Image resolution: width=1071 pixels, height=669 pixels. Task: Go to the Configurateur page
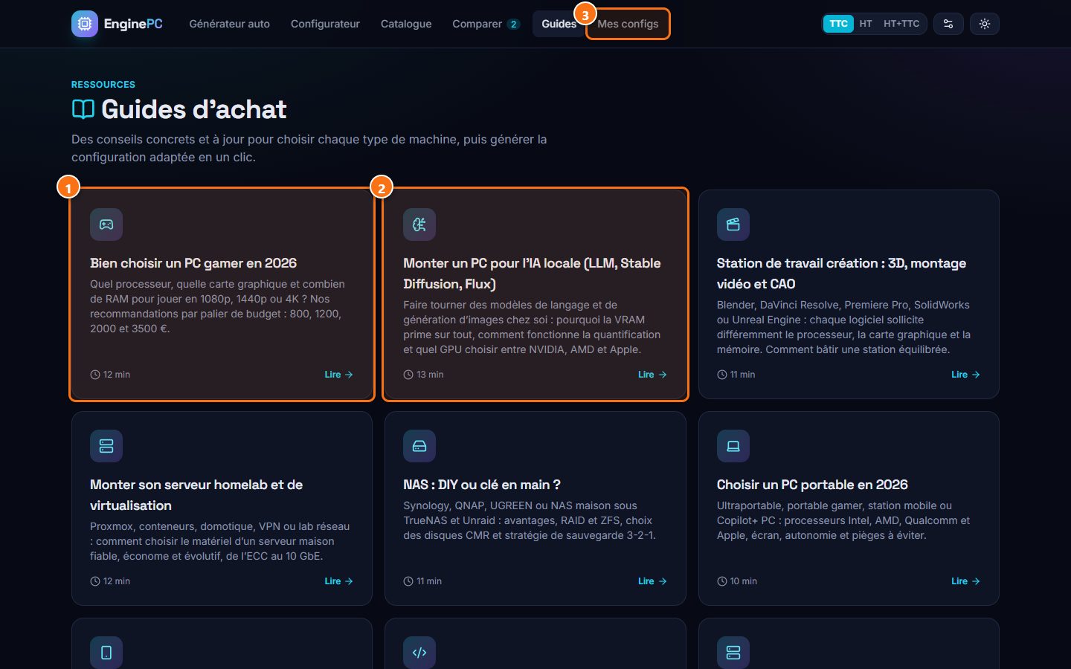click(325, 24)
